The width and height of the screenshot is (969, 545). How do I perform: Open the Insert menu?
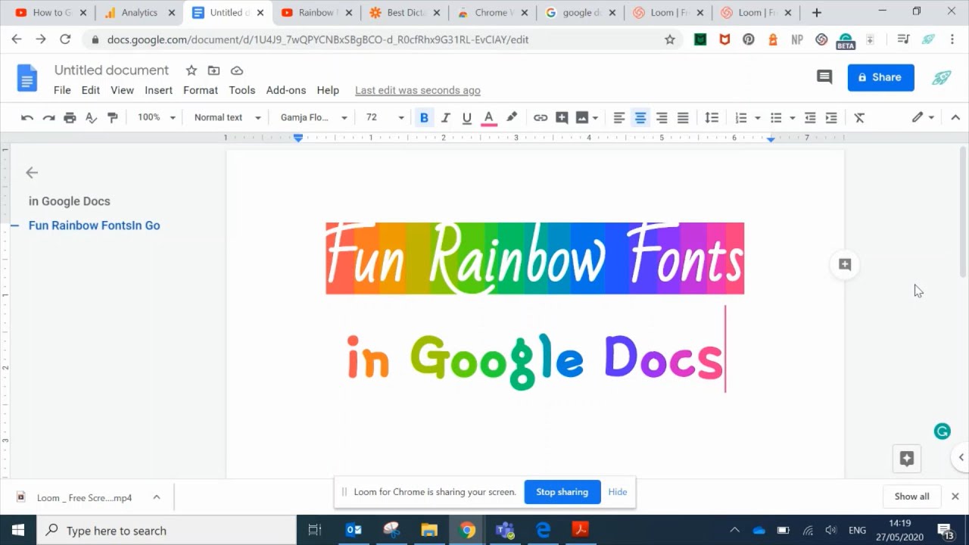pyautogui.click(x=158, y=90)
